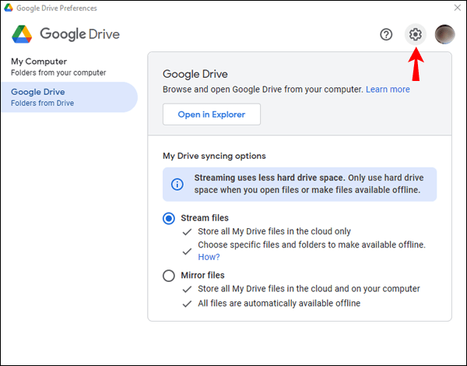Click the 'How?' link under Stream files

coord(208,257)
